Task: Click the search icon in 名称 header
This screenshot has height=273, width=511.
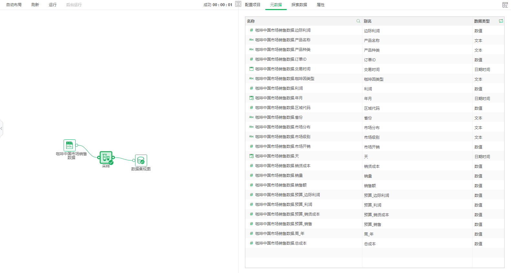Action: coord(358,21)
